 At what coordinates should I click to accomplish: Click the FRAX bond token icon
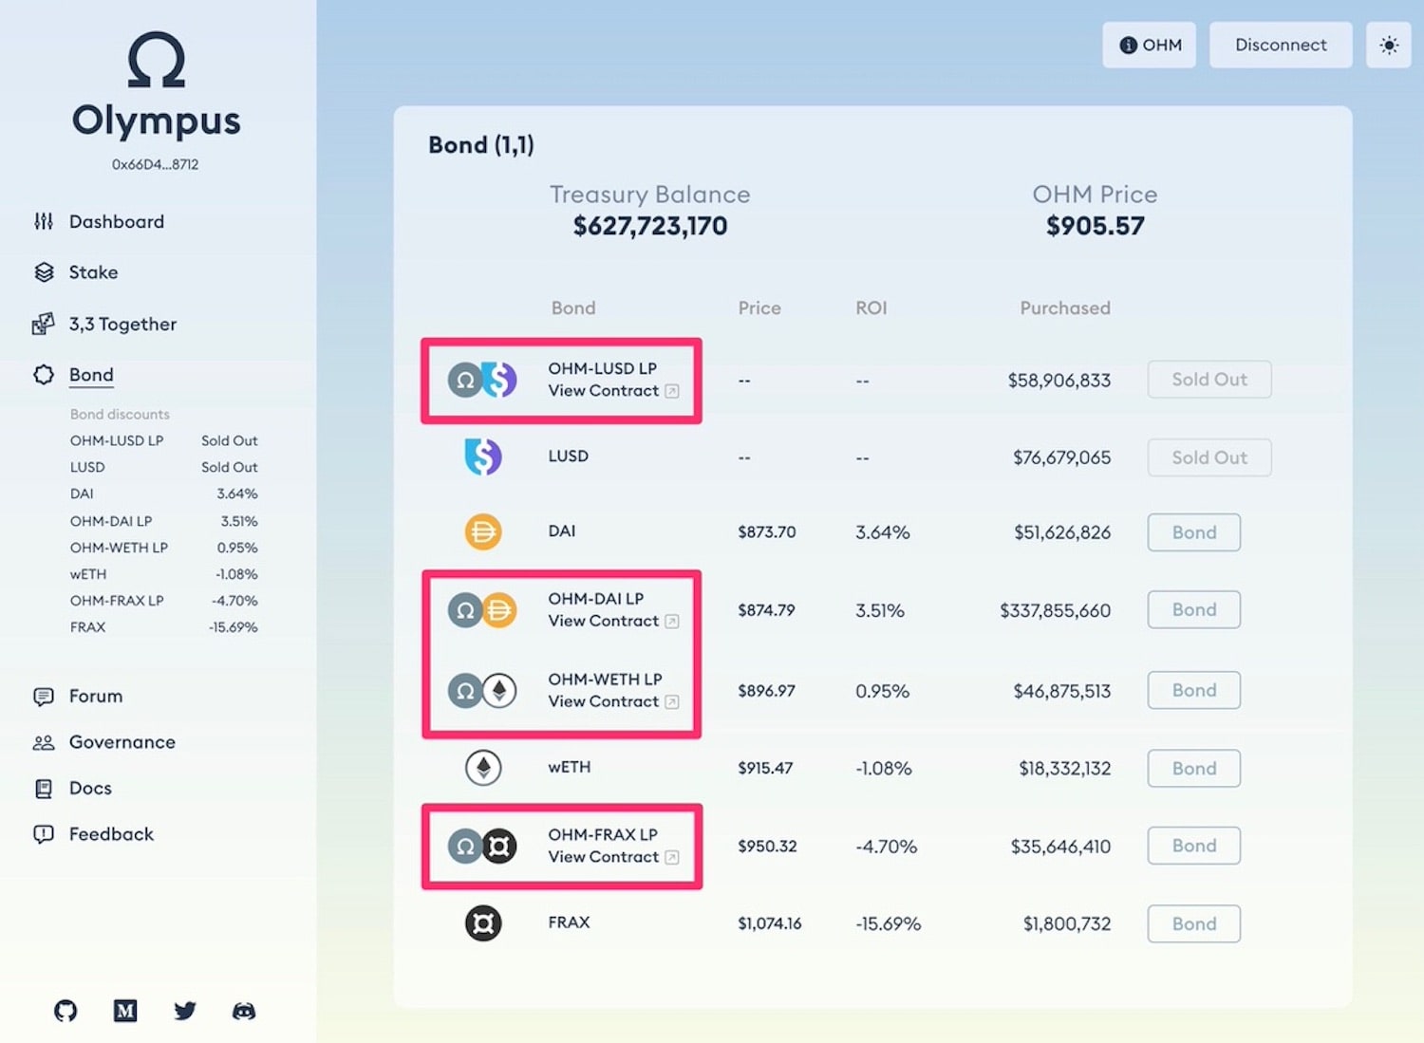(483, 922)
